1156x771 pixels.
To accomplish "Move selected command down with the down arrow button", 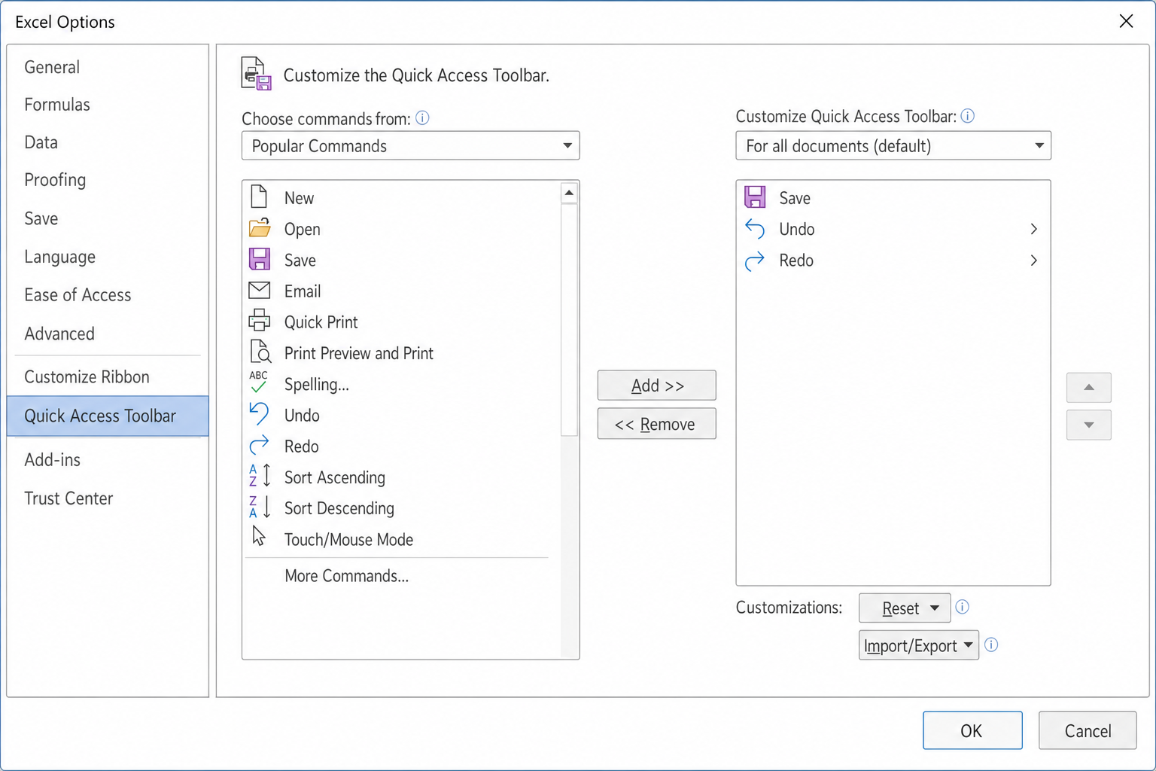I will coord(1088,425).
